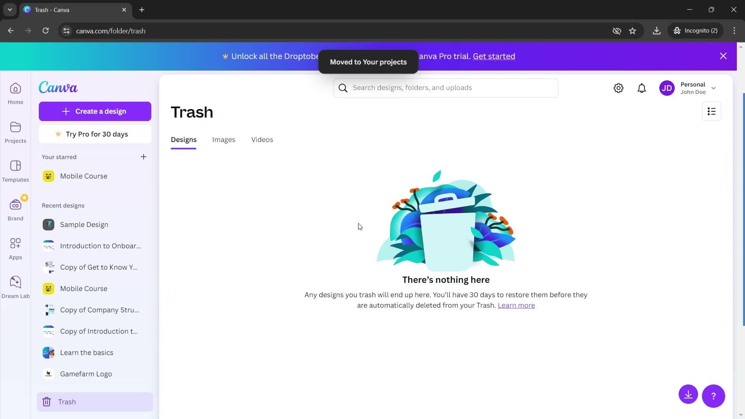The width and height of the screenshot is (745, 419).
Task: Open Copy of Get to Know Y... design
Action: coord(95,267)
